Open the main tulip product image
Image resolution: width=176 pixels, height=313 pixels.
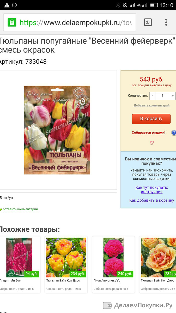(x=57, y=130)
